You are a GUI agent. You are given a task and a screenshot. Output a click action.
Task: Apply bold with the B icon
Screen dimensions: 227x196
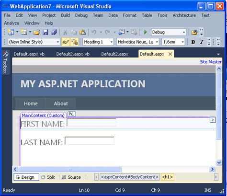tap(193, 42)
